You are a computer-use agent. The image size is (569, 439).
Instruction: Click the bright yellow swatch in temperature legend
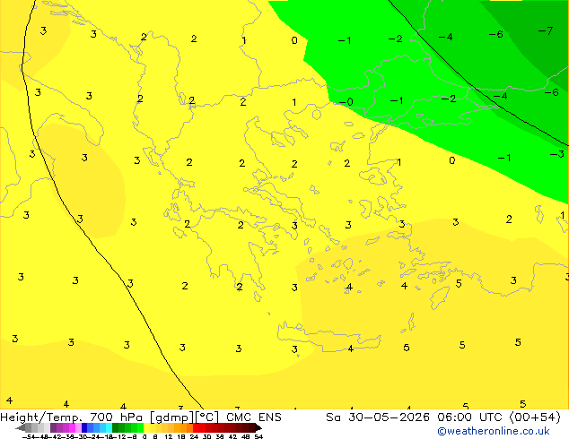coord(147,427)
